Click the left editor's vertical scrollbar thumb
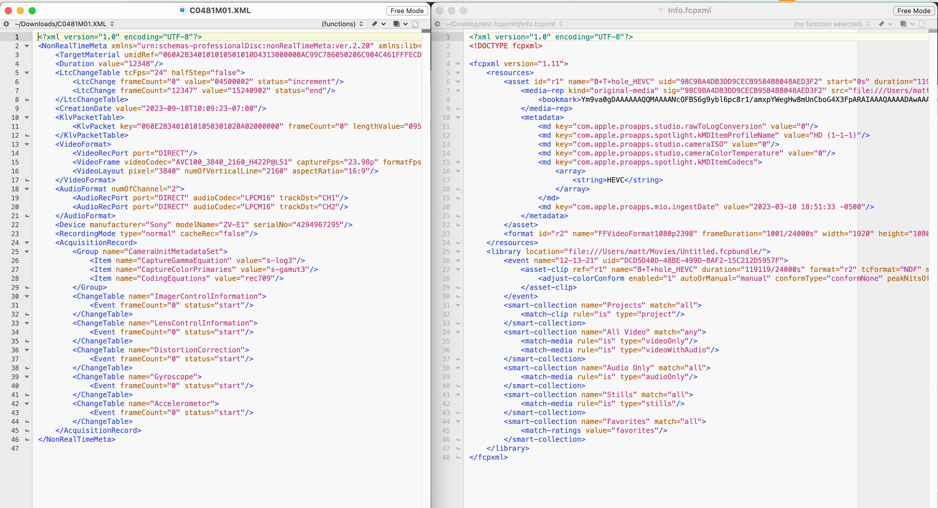 point(426,32)
